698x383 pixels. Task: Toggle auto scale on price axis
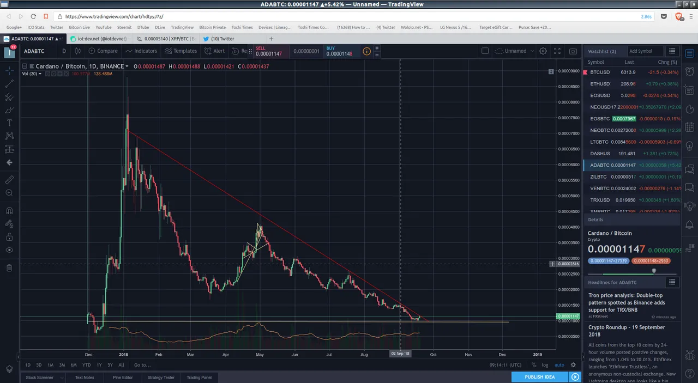point(559,365)
